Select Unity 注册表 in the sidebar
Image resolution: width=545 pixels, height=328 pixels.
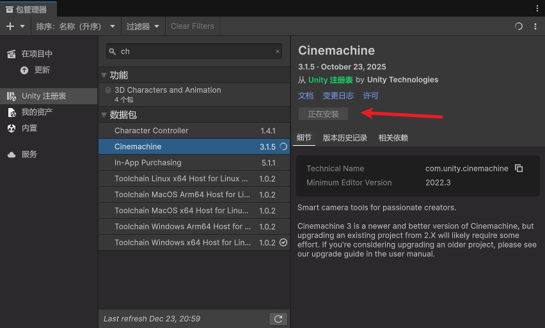[x=49, y=96]
